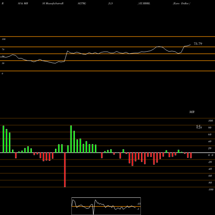Click the MR label above lower chart
The image size is (215, 215).
coord(192,112)
